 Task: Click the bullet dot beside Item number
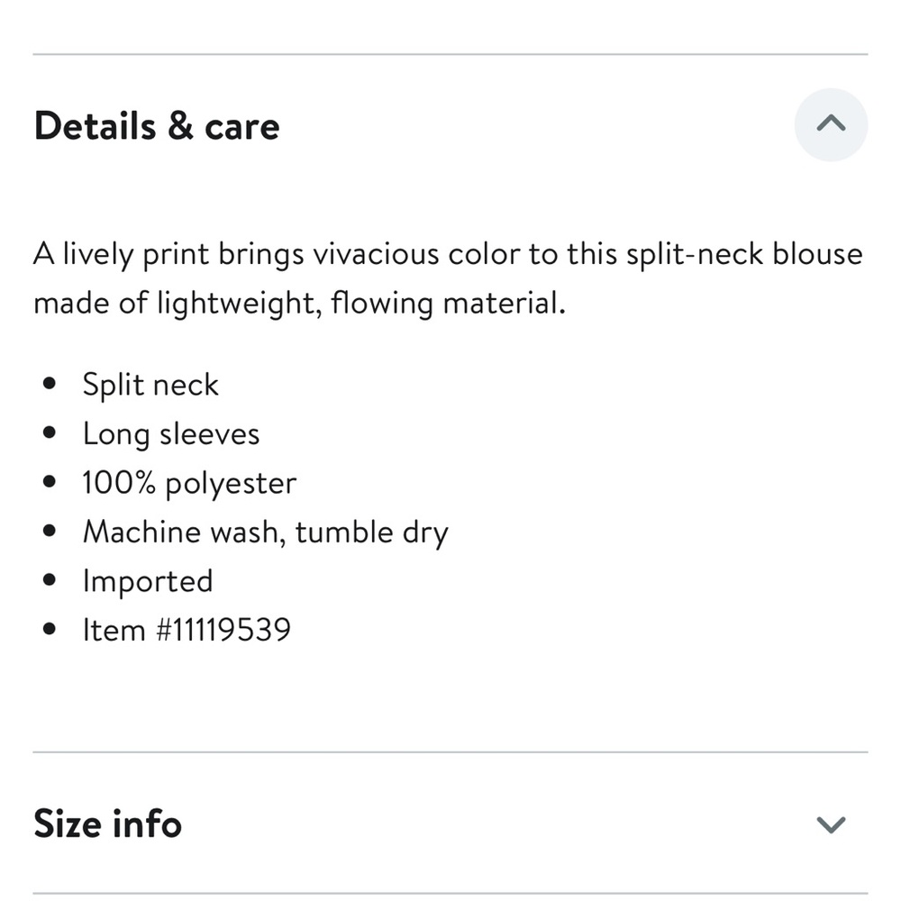(50, 629)
